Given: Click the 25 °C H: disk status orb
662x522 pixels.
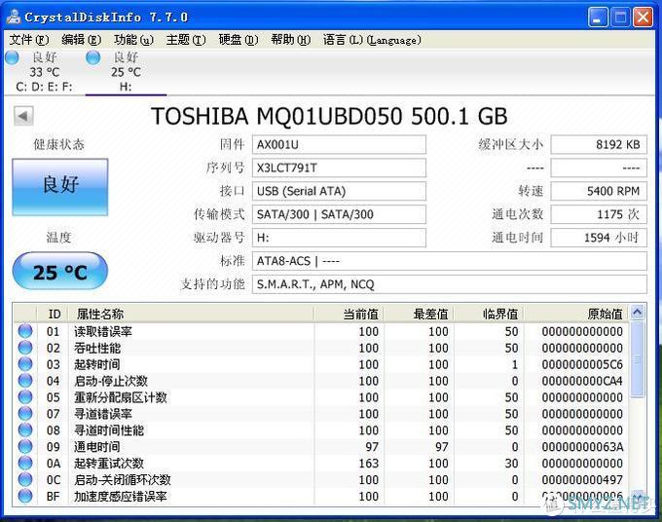Looking at the screenshot, I should pos(92,57).
